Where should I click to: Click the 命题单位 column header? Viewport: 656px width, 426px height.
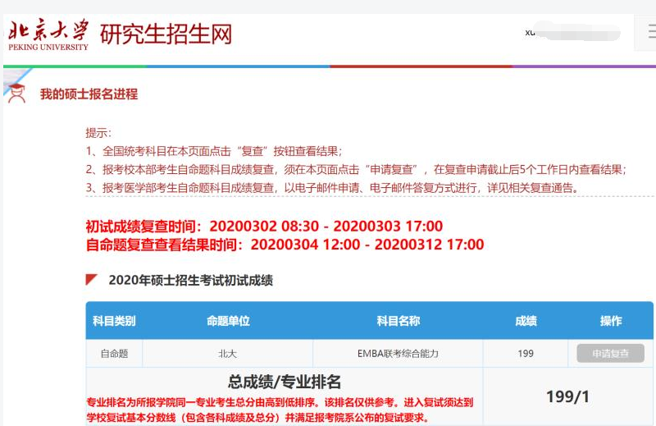click(x=228, y=321)
